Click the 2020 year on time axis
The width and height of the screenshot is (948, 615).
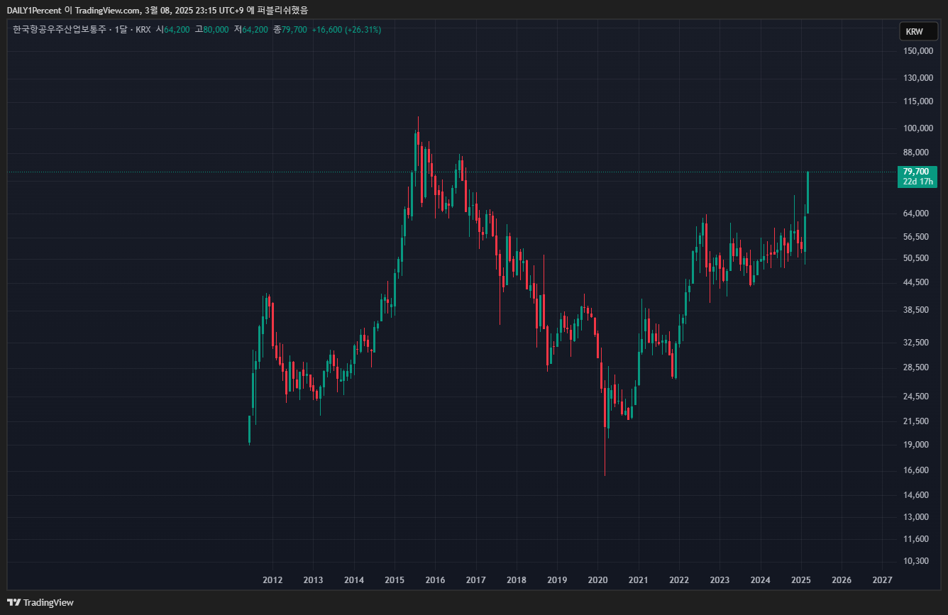pyautogui.click(x=597, y=580)
